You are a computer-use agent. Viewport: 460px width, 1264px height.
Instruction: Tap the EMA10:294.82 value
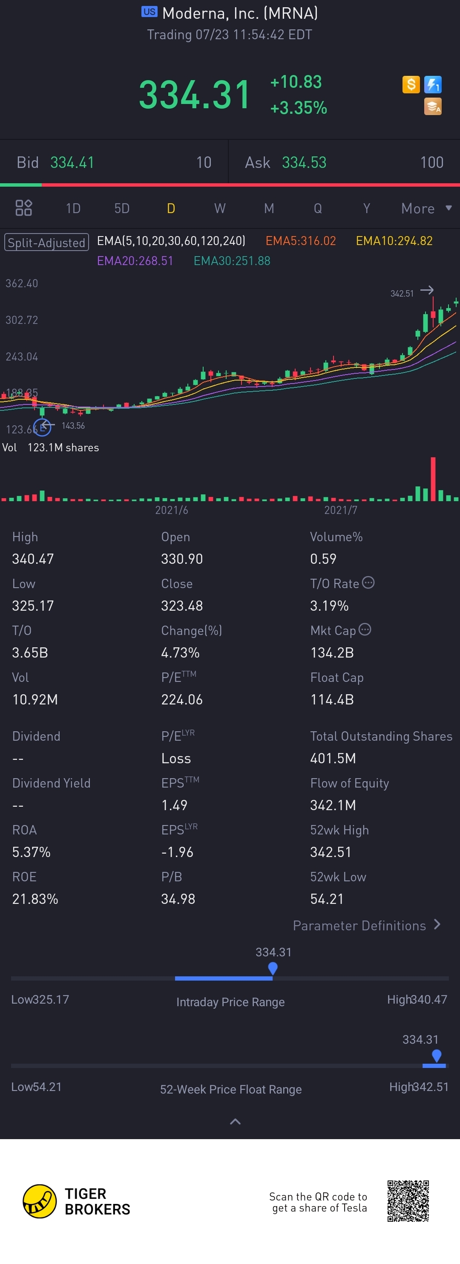(394, 241)
